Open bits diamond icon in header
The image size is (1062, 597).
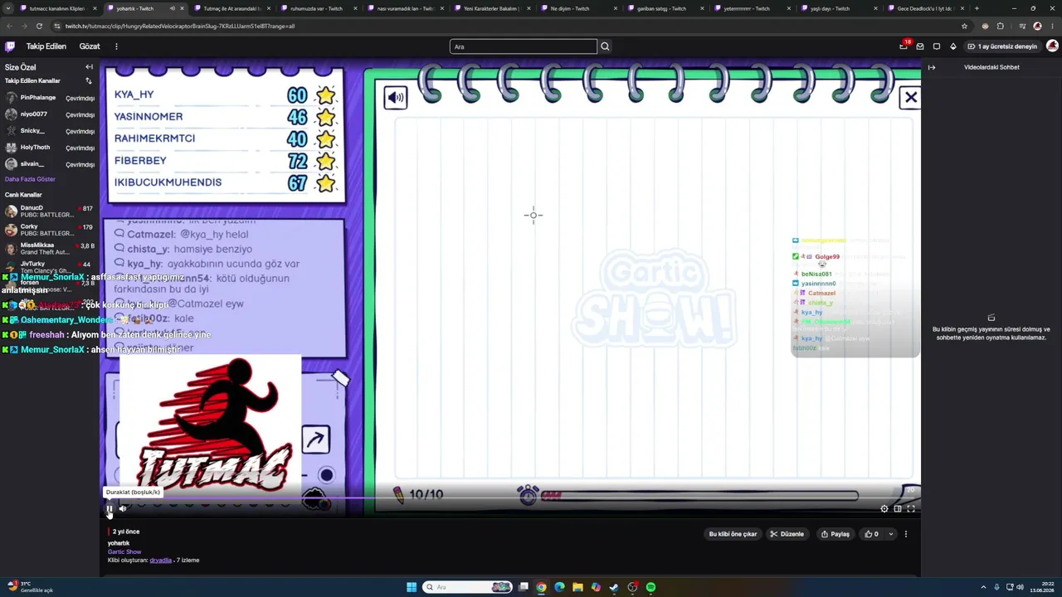tap(953, 46)
